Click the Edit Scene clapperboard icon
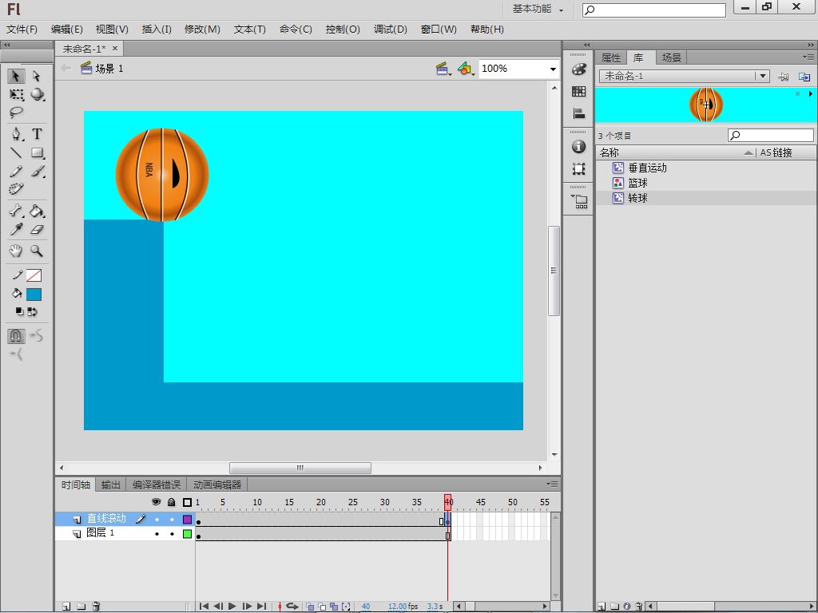Viewport: 818px width, 613px height. 443,69
